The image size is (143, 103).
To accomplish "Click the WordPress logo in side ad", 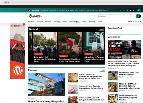I will (x=18, y=70).
